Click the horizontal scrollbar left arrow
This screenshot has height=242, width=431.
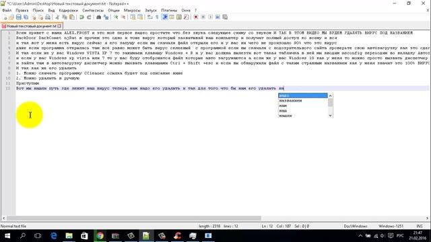coord(3,218)
